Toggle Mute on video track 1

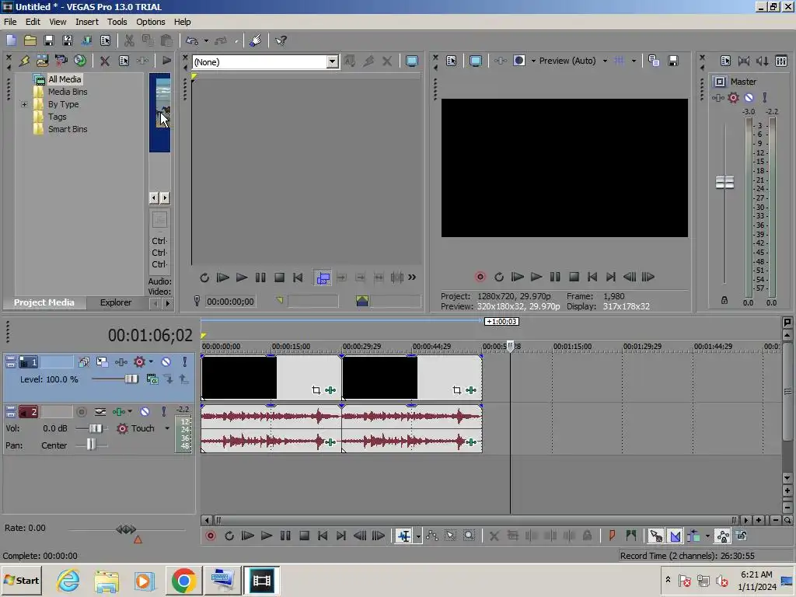point(166,362)
